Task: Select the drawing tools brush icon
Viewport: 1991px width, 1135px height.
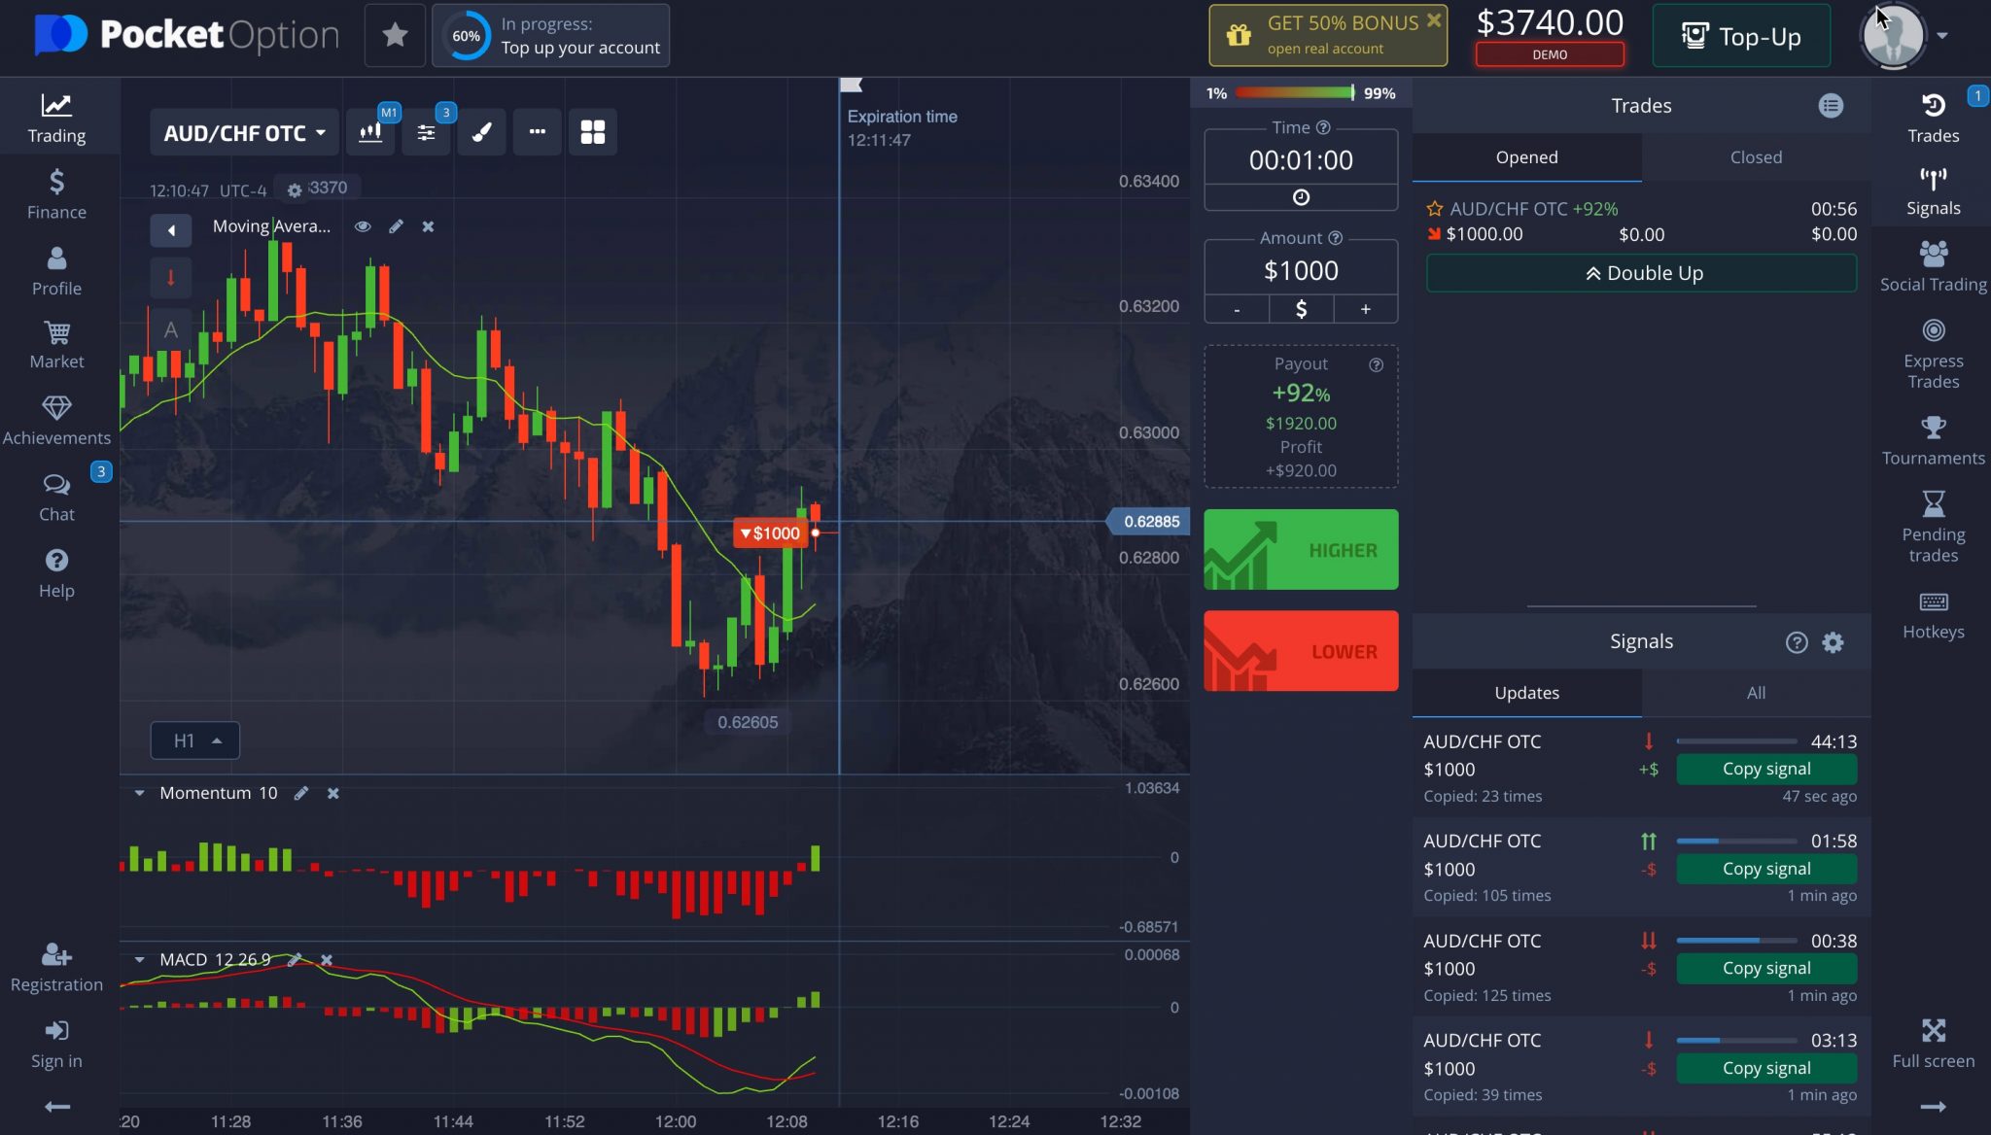Action: pos(481,131)
